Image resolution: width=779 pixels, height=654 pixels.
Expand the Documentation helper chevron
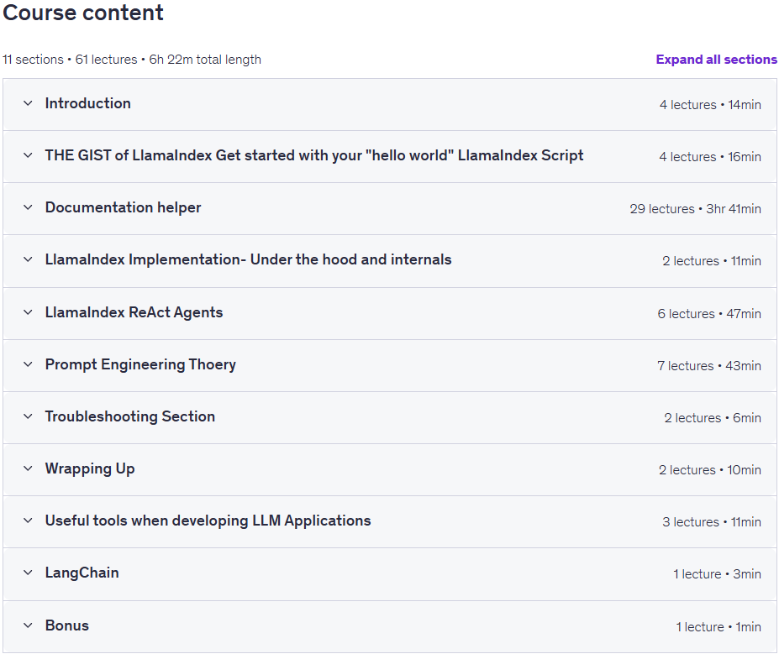[28, 207]
